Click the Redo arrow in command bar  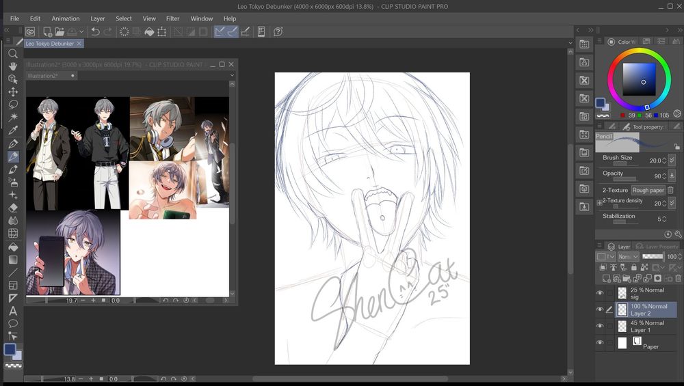pos(108,32)
